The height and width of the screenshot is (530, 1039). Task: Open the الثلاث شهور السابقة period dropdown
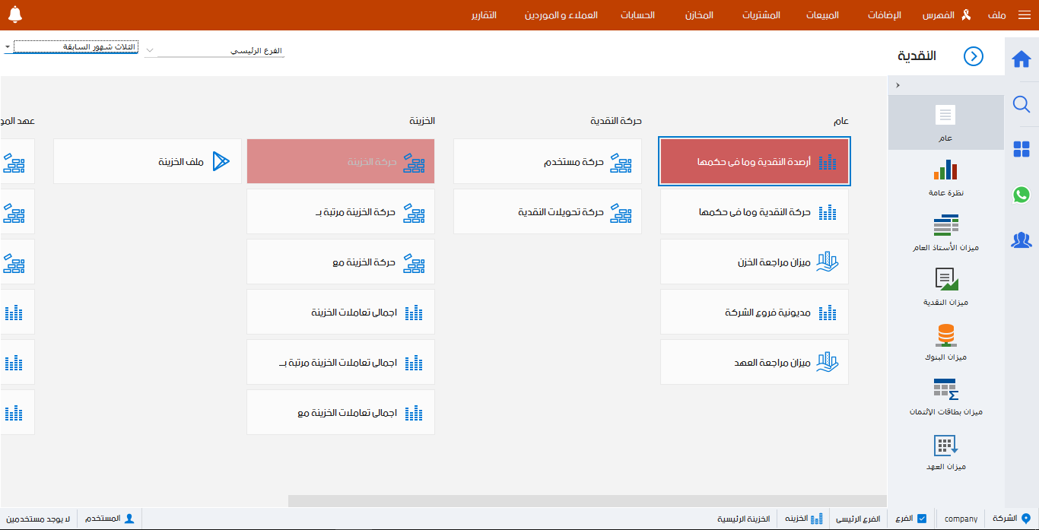(x=71, y=46)
